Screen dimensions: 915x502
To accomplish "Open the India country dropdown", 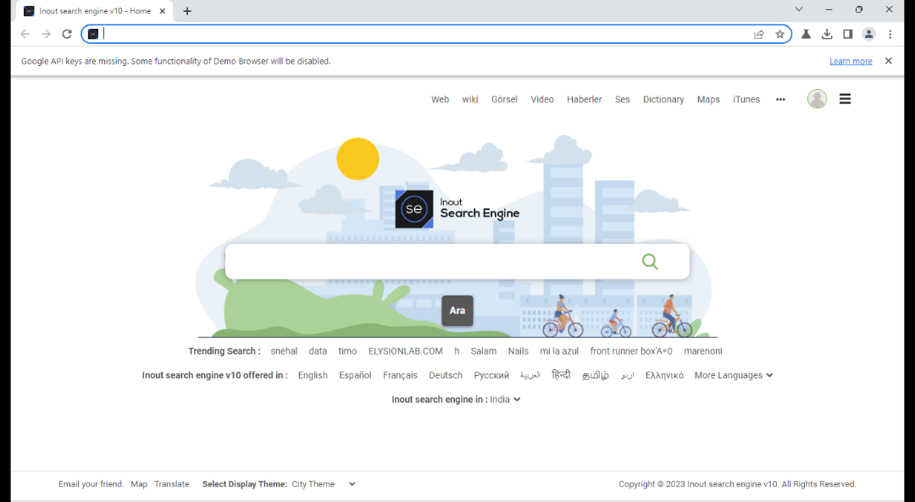I will 505,400.
